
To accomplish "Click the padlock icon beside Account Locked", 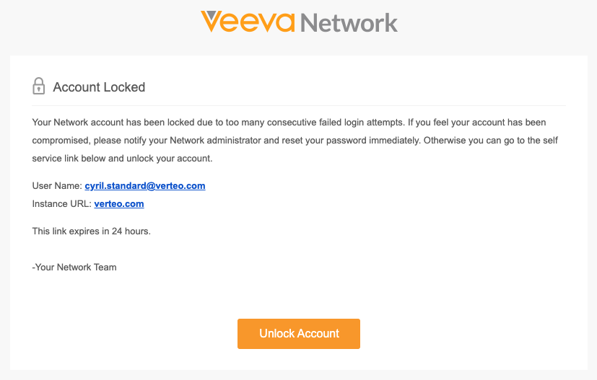I will tap(39, 87).
